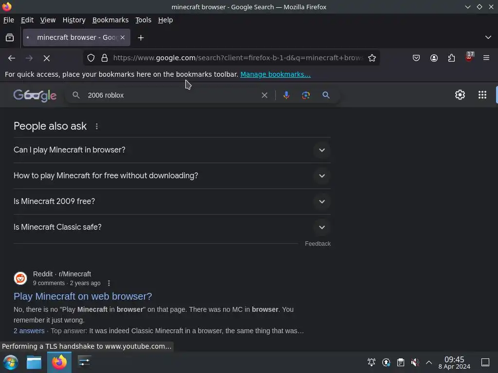Open the Tools menu

(143, 20)
